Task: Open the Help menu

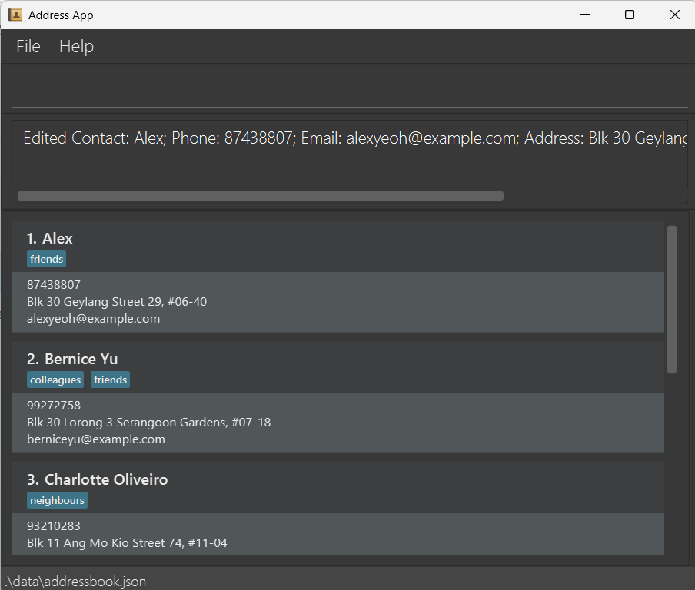Action: (76, 47)
